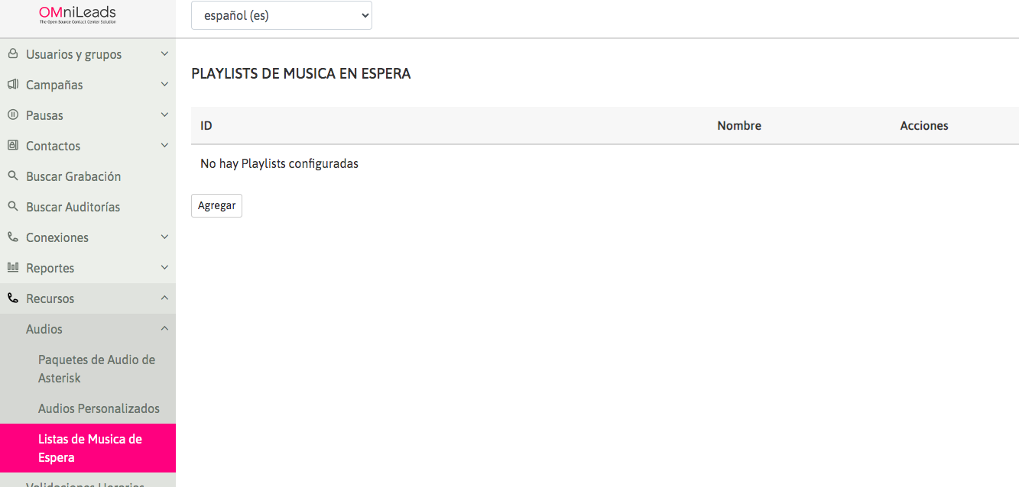Expand the Campañas menu chevron
The width and height of the screenshot is (1019, 487).
click(x=164, y=85)
